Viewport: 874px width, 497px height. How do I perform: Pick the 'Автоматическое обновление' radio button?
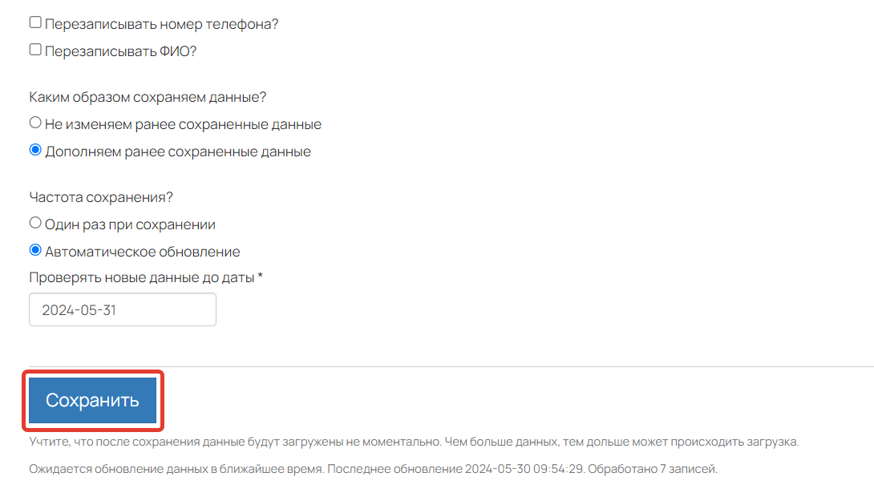pos(35,250)
